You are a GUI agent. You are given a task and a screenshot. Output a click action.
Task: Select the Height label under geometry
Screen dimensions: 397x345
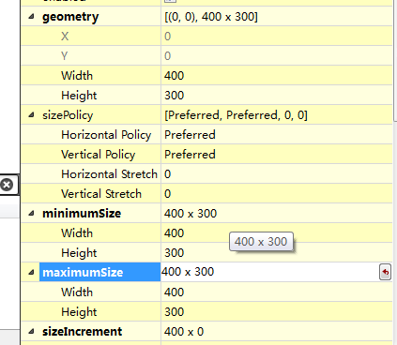[79, 96]
